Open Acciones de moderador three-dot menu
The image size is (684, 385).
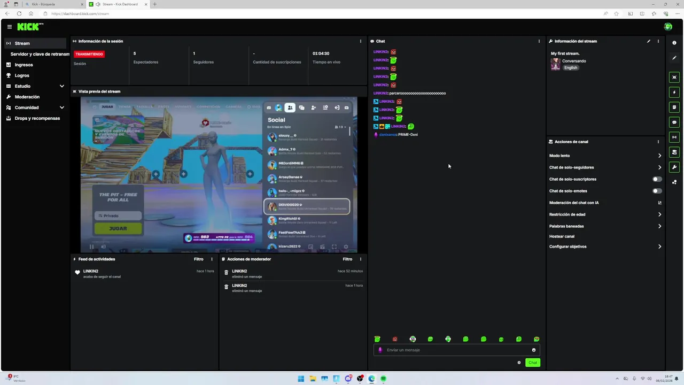[x=360, y=259]
